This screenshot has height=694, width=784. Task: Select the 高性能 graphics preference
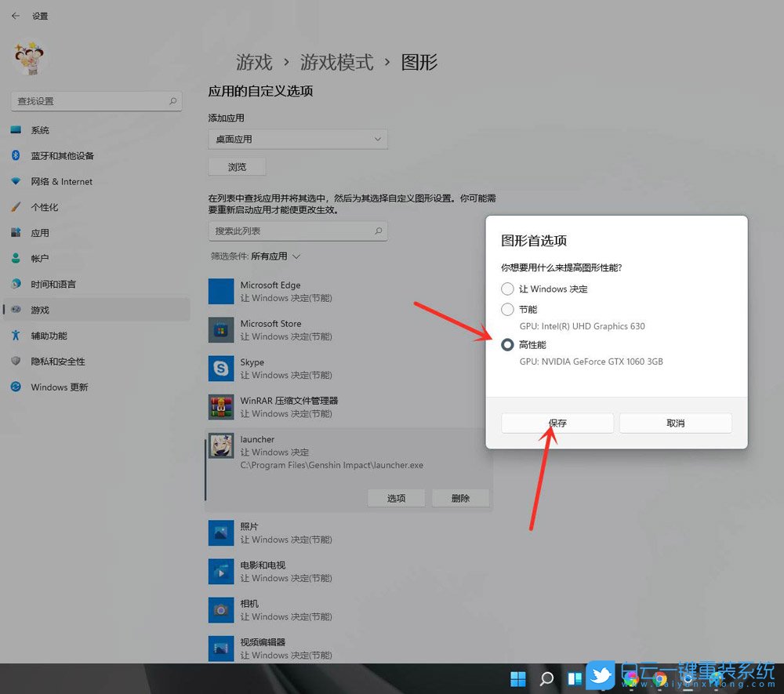[x=507, y=344]
